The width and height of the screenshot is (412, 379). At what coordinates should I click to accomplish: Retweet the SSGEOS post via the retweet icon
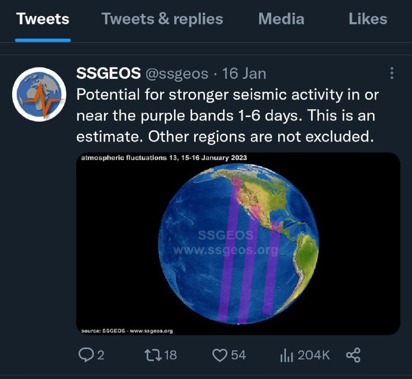pos(153,355)
